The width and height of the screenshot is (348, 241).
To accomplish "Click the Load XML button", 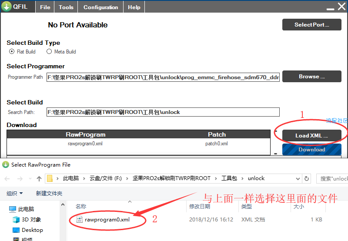I will click(311, 135).
